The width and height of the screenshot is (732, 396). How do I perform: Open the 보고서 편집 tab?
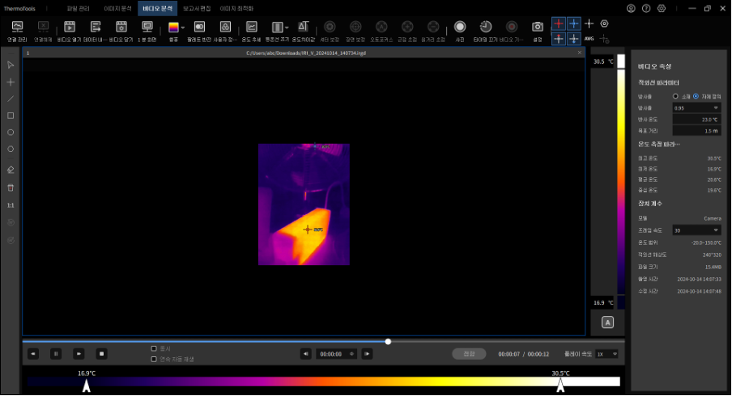[x=195, y=7]
